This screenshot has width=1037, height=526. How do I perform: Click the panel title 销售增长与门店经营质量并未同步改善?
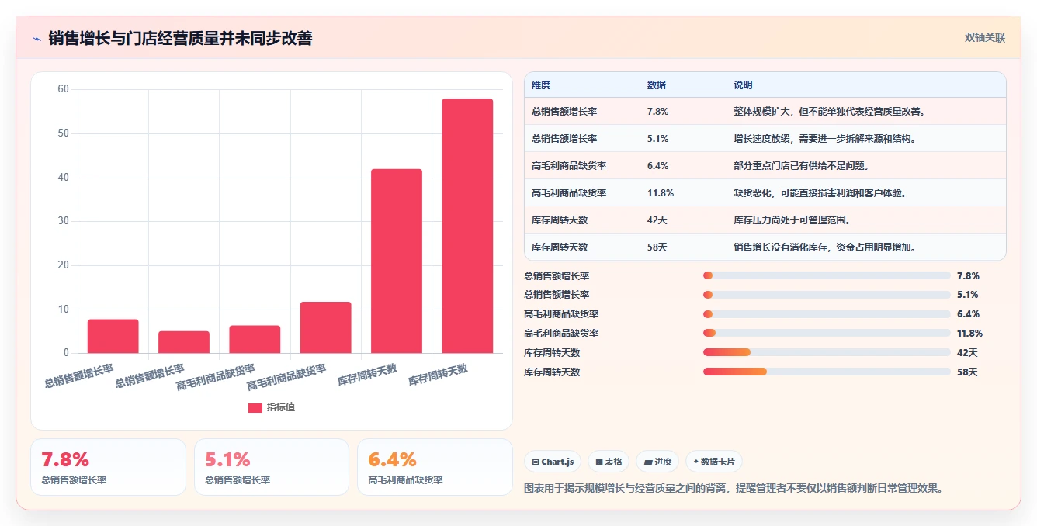click(180, 38)
